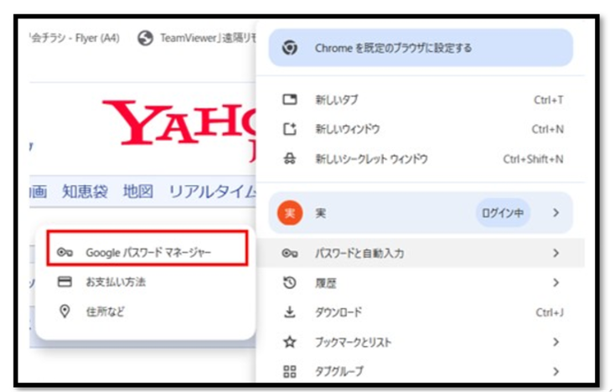Click the incognito icon beside 新しいシークレット ウィンドウ
Image resolution: width=615 pixels, height=392 pixels.
click(289, 159)
